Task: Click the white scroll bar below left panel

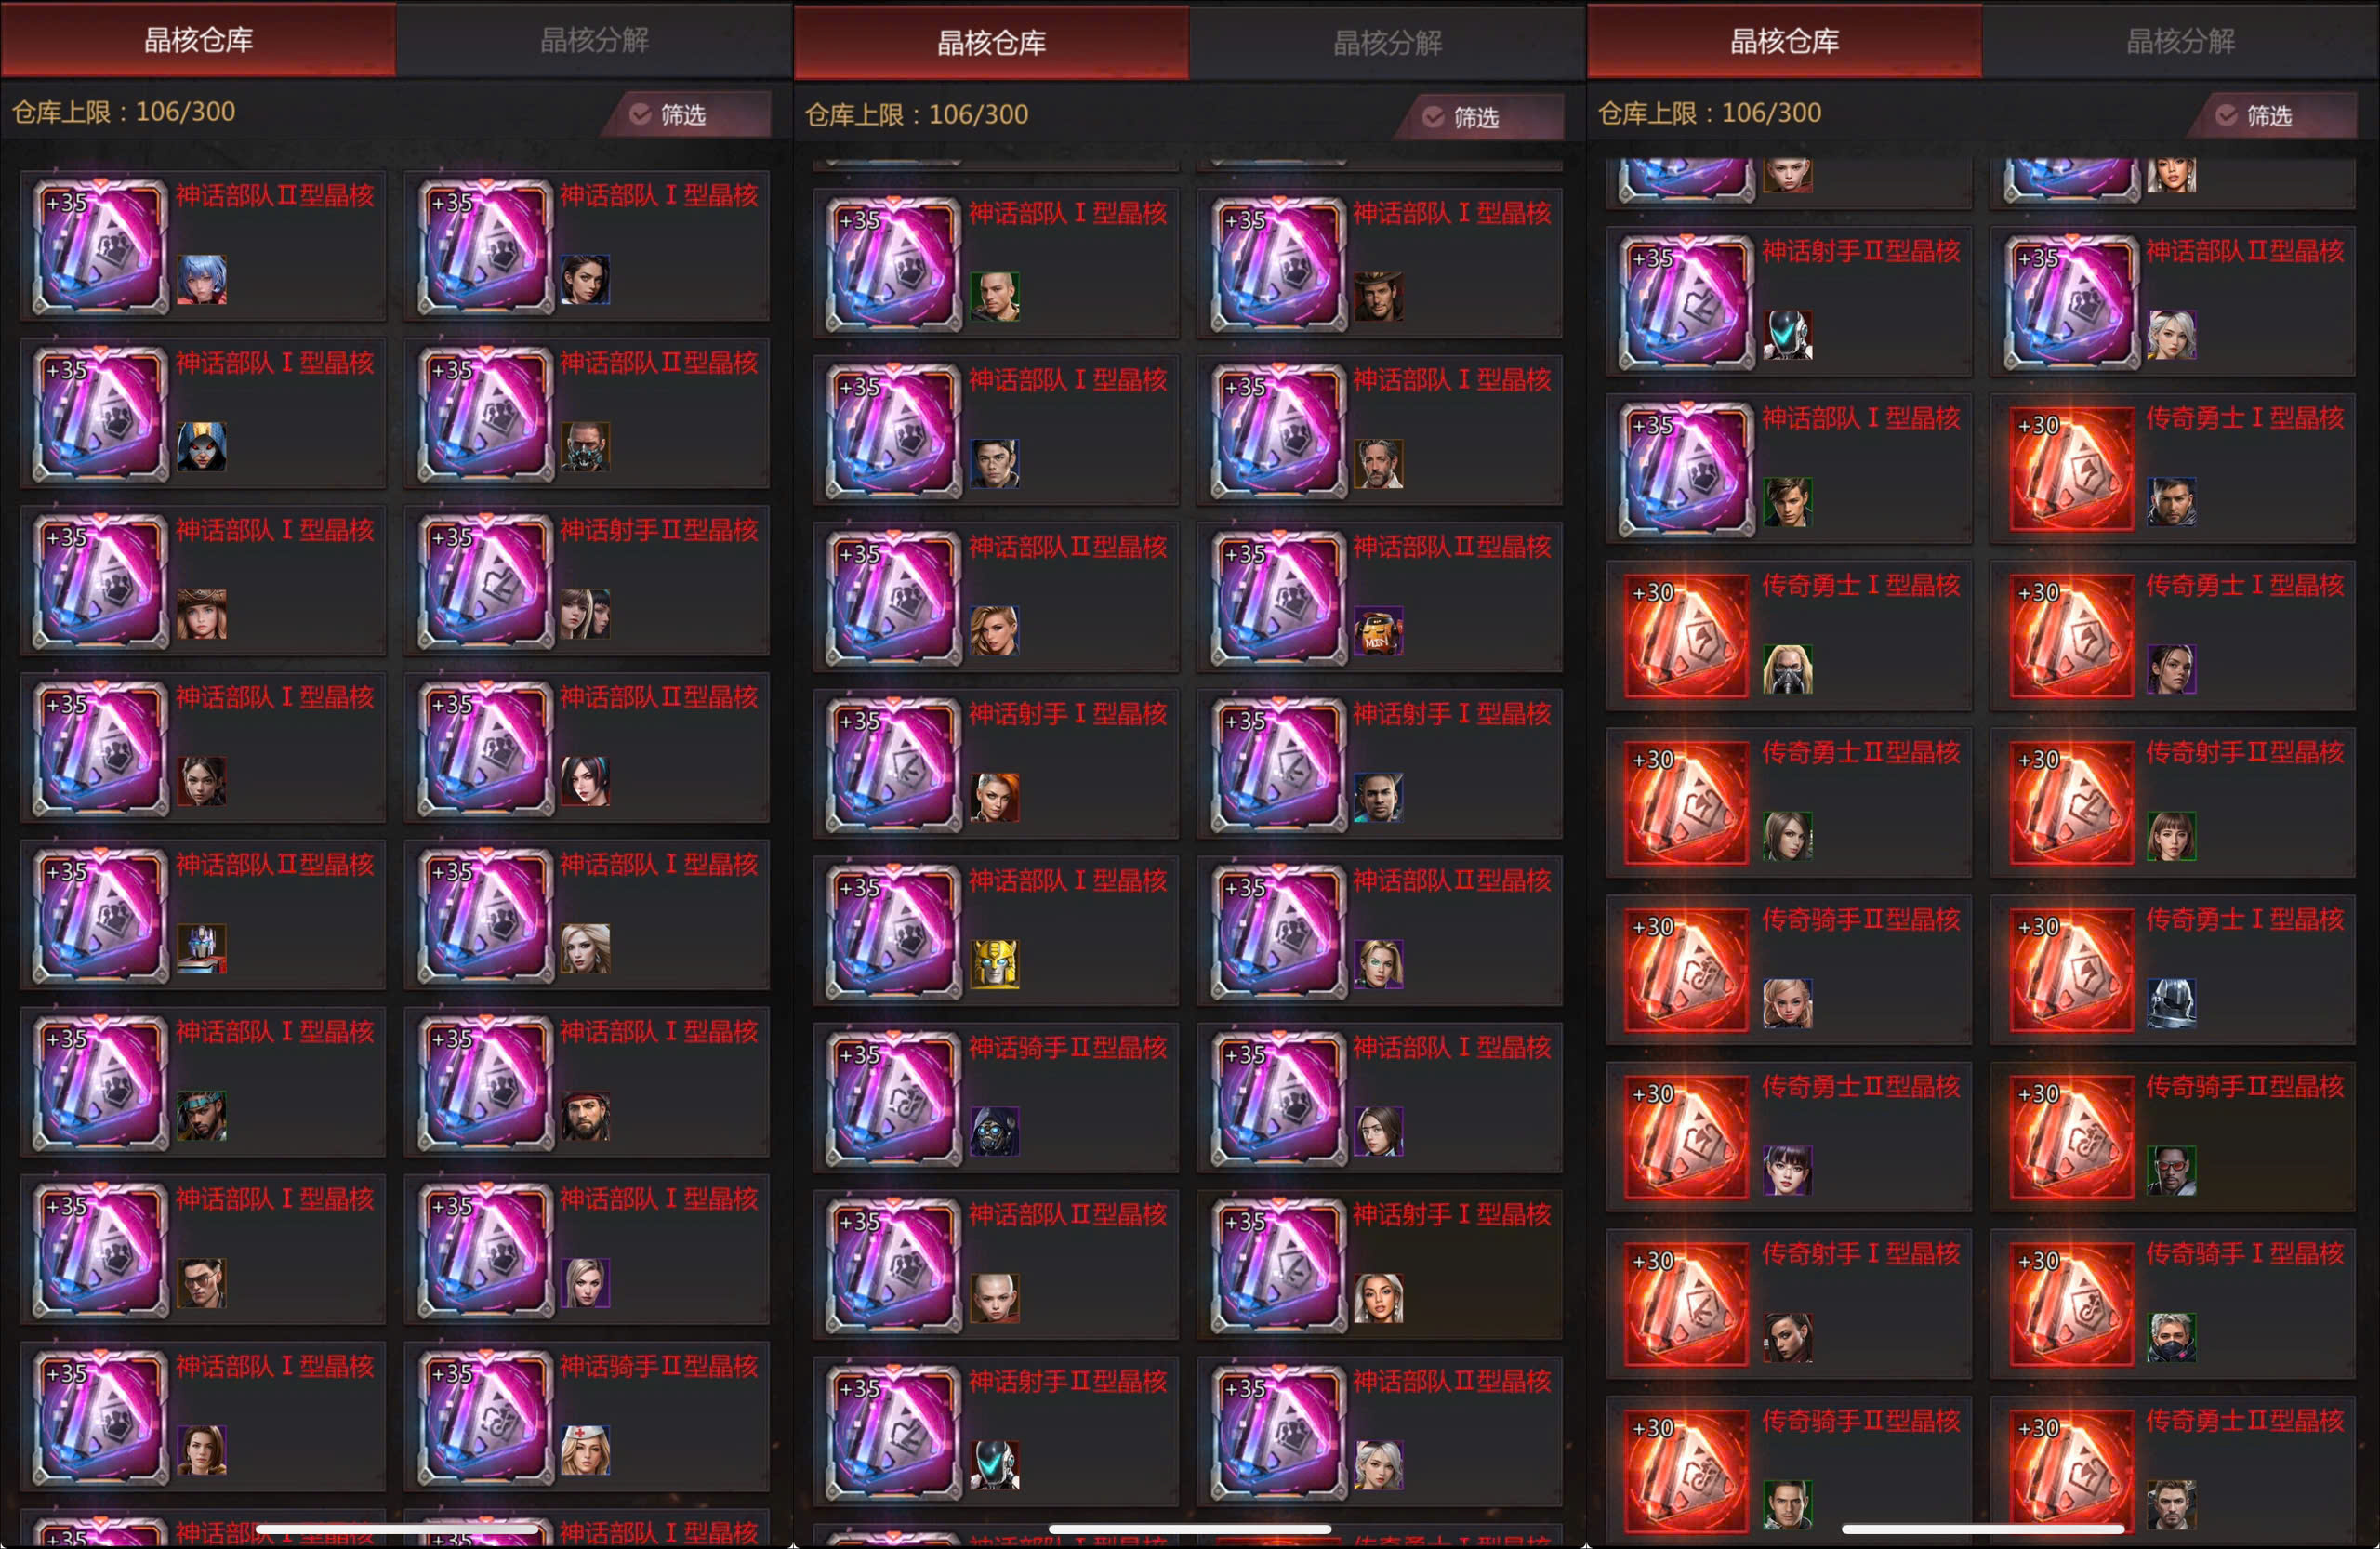Action: (x=397, y=1529)
